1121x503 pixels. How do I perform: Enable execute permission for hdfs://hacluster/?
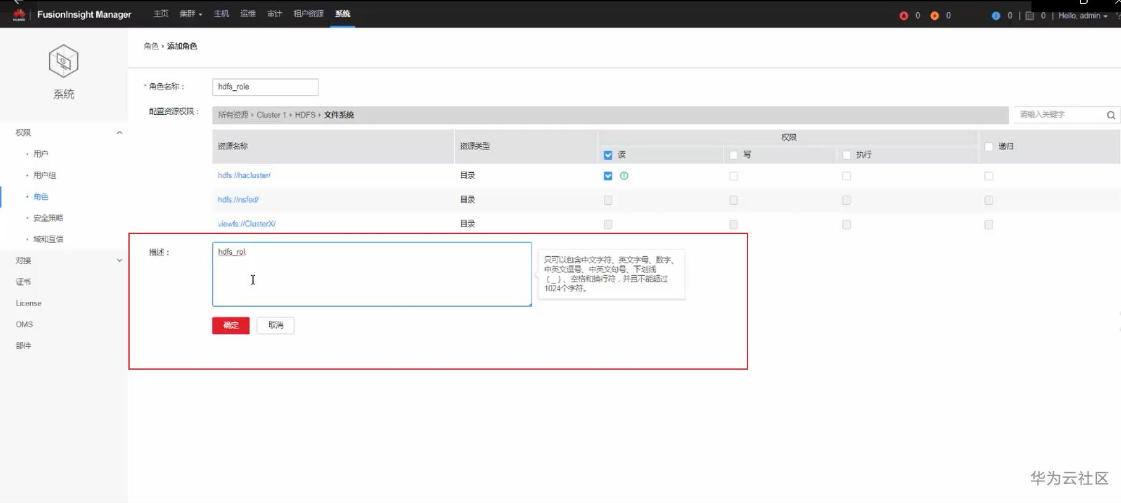(846, 176)
